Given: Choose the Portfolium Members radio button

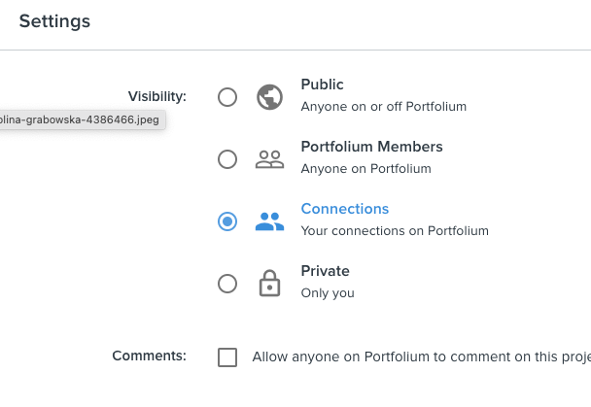Looking at the screenshot, I should [x=227, y=159].
